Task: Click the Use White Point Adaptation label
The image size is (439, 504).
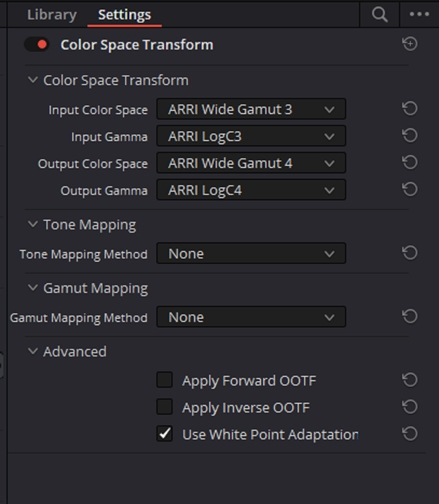Action: (x=271, y=435)
